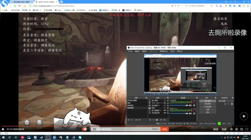Screen dimensions: 251x140
Task: Open the scene transition type dropdown
Action: [x=226, y=101]
